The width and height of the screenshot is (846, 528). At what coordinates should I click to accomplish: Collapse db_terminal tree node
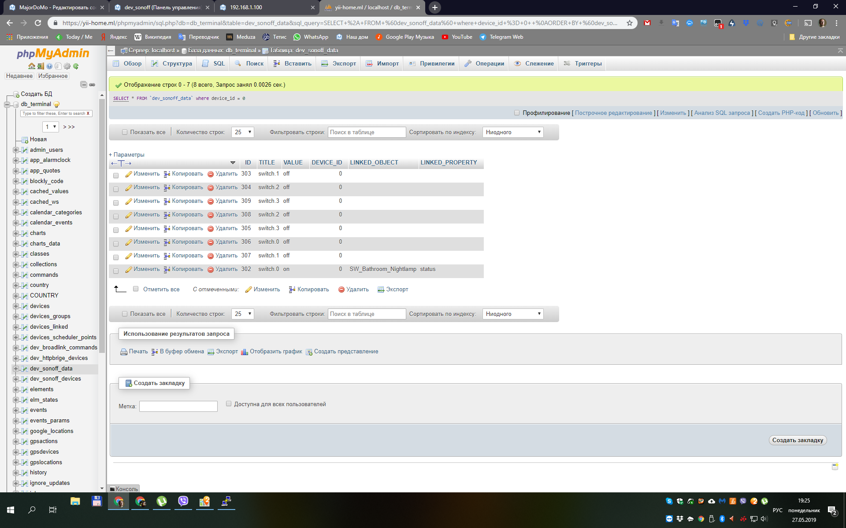pos(7,104)
